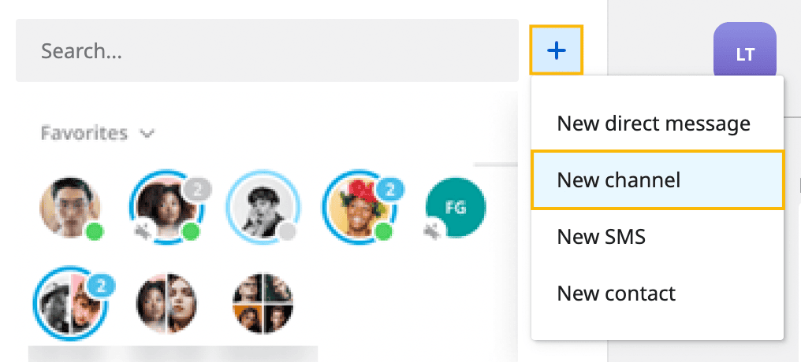This screenshot has height=362, width=801.
Task: Open the LT profile avatar
Action: coord(744,54)
